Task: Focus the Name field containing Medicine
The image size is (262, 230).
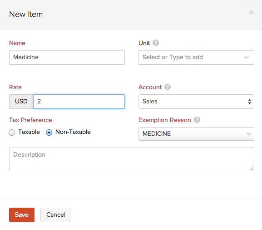Action: point(67,57)
